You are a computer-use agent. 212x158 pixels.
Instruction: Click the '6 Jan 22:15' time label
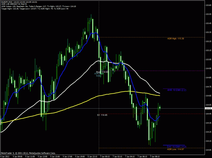pos(93,157)
